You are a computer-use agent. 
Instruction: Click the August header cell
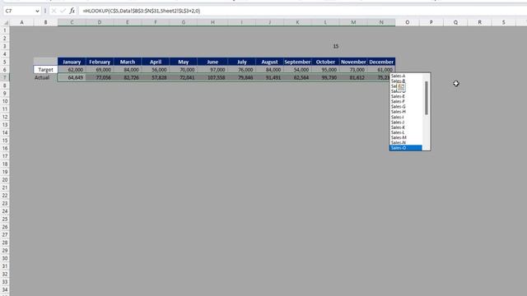[x=269, y=62]
